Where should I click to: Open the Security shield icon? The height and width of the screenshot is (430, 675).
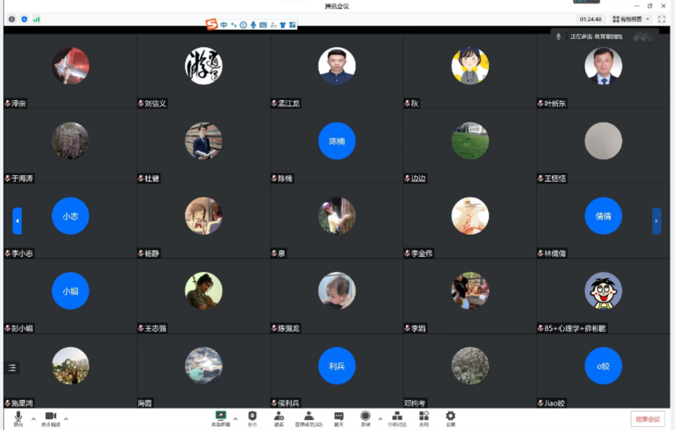coord(252,417)
